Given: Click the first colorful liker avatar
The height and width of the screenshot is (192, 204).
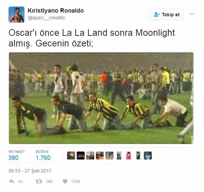Looking at the screenshot, I should pyautogui.click(x=71, y=156).
